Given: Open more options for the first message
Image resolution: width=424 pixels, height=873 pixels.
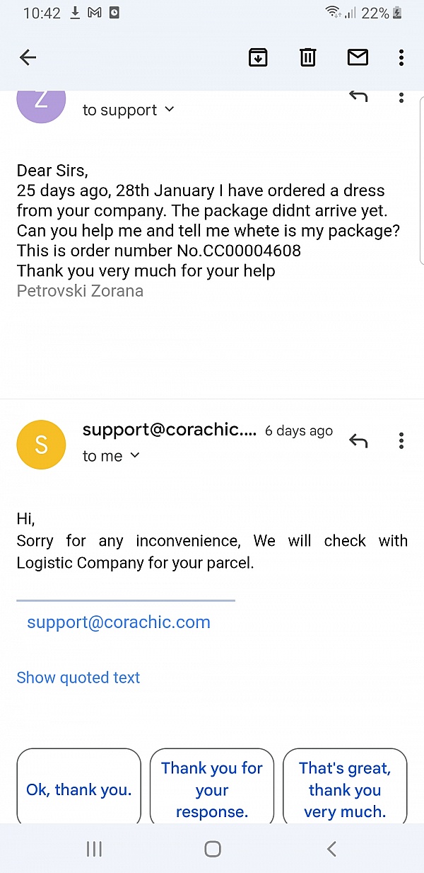Looking at the screenshot, I should 401,98.
